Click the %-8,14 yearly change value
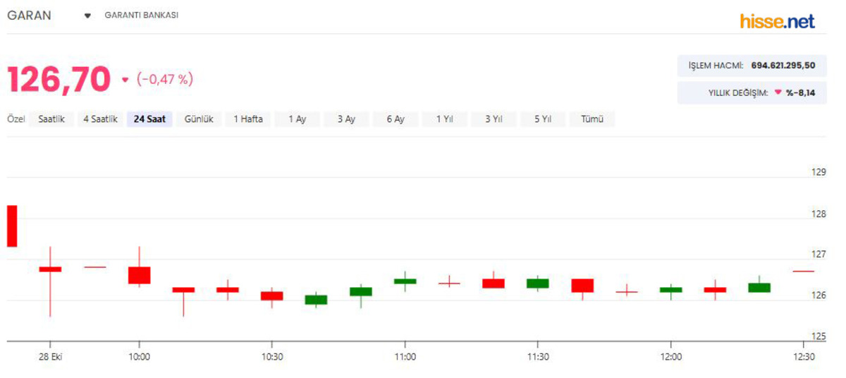846x378 pixels. point(801,92)
